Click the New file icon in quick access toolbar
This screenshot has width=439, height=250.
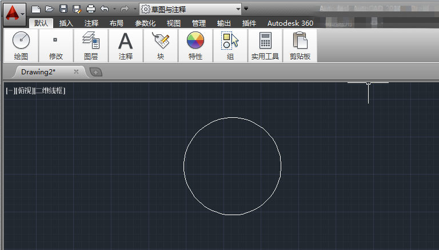[36, 9]
